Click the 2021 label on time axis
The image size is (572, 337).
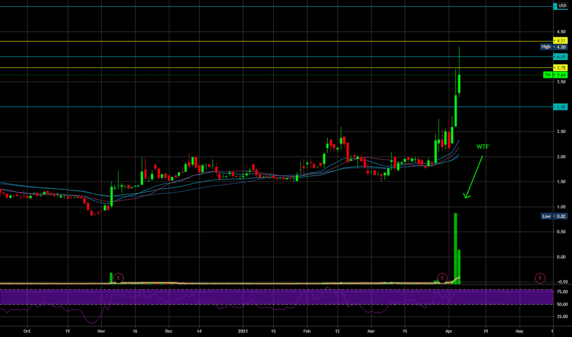[242, 331]
